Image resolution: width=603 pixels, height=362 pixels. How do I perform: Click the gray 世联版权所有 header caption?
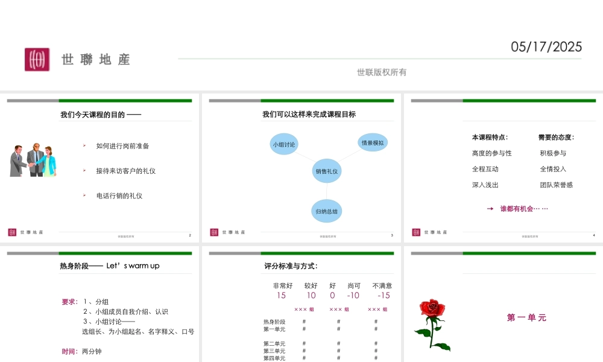click(382, 72)
